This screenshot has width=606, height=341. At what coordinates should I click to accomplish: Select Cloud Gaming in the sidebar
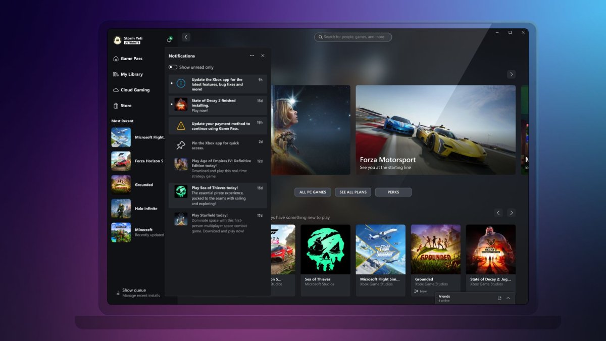tap(134, 90)
